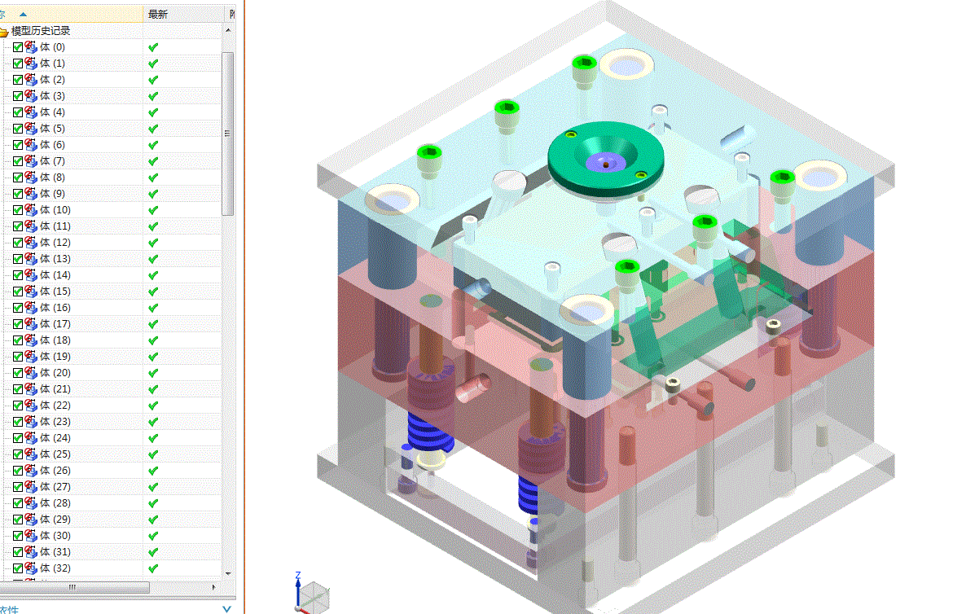
Task: Click the body icon for 体 (24)
Action: click(31, 438)
